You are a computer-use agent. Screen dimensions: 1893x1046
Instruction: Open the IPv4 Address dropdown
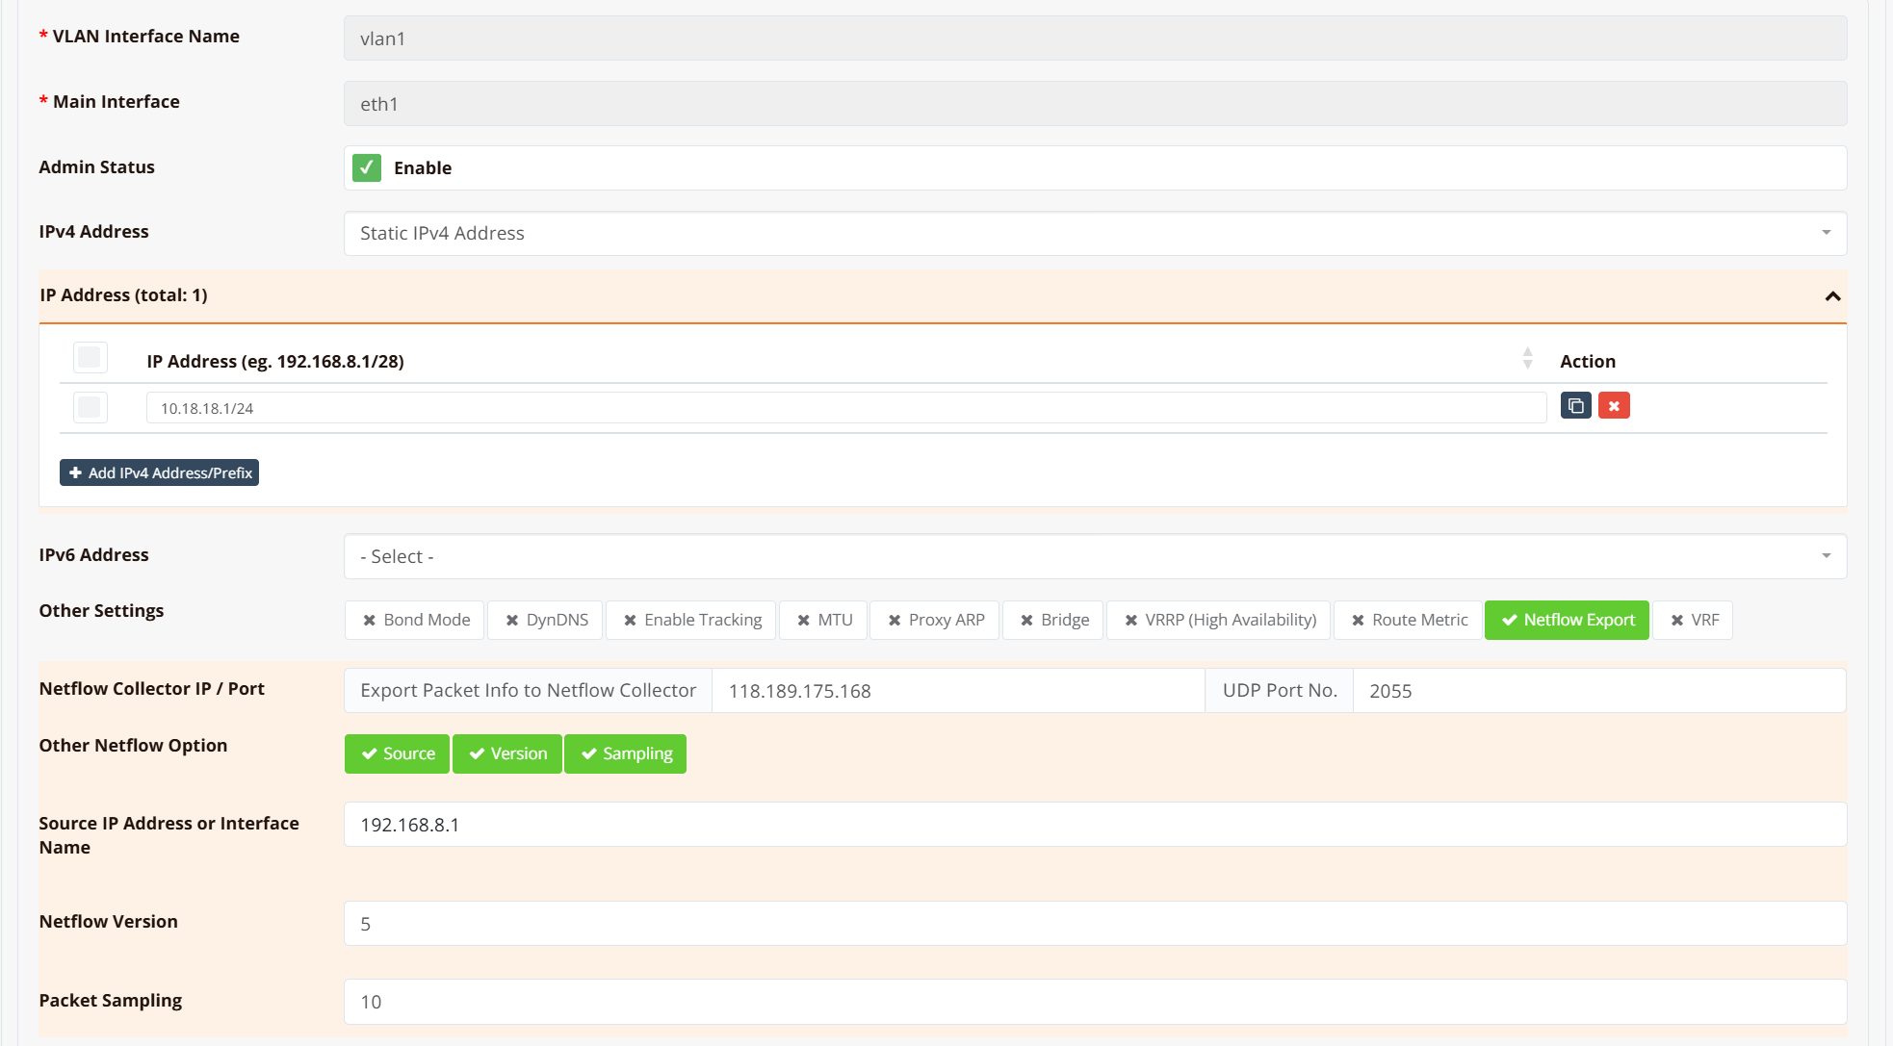[1094, 234]
